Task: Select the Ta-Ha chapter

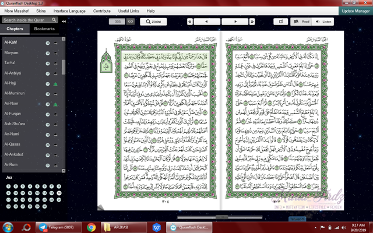Action: pos(10,63)
